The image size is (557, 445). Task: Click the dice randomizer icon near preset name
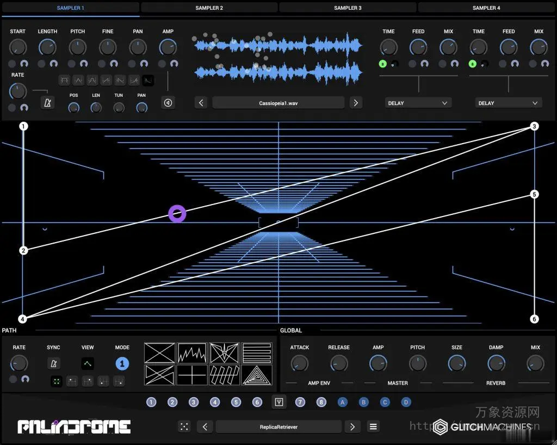[184, 427]
